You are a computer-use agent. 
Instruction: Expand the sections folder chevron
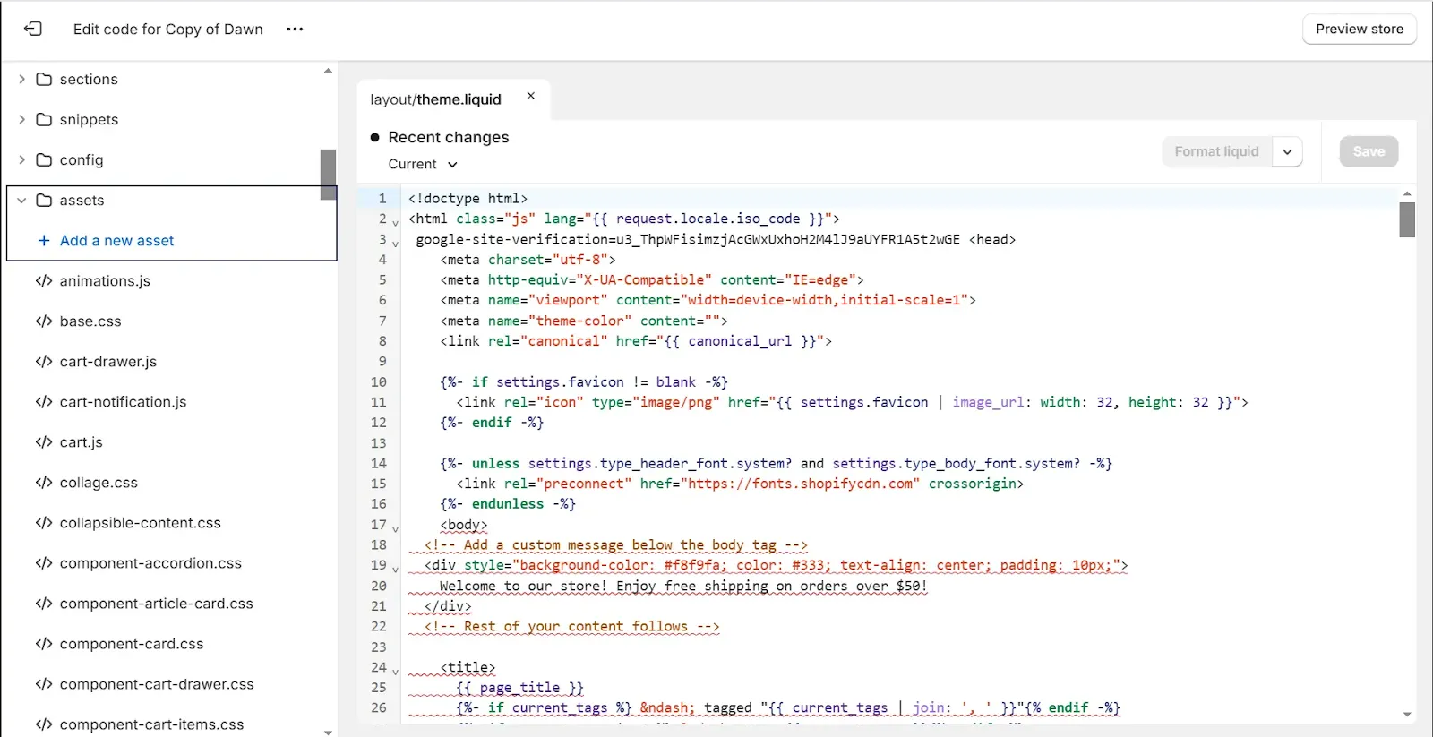(21, 79)
